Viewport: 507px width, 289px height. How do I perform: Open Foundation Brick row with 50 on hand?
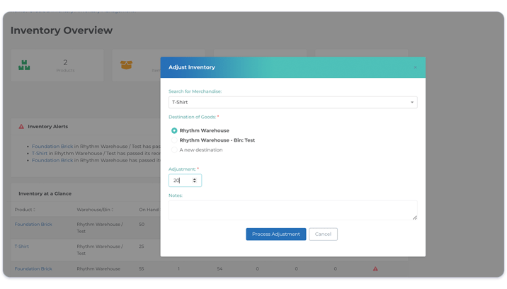(33, 225)
